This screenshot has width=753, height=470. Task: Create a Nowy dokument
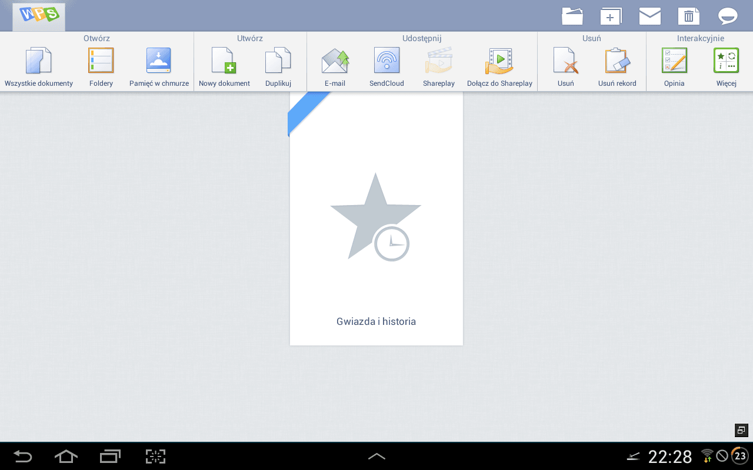point(224,68)
